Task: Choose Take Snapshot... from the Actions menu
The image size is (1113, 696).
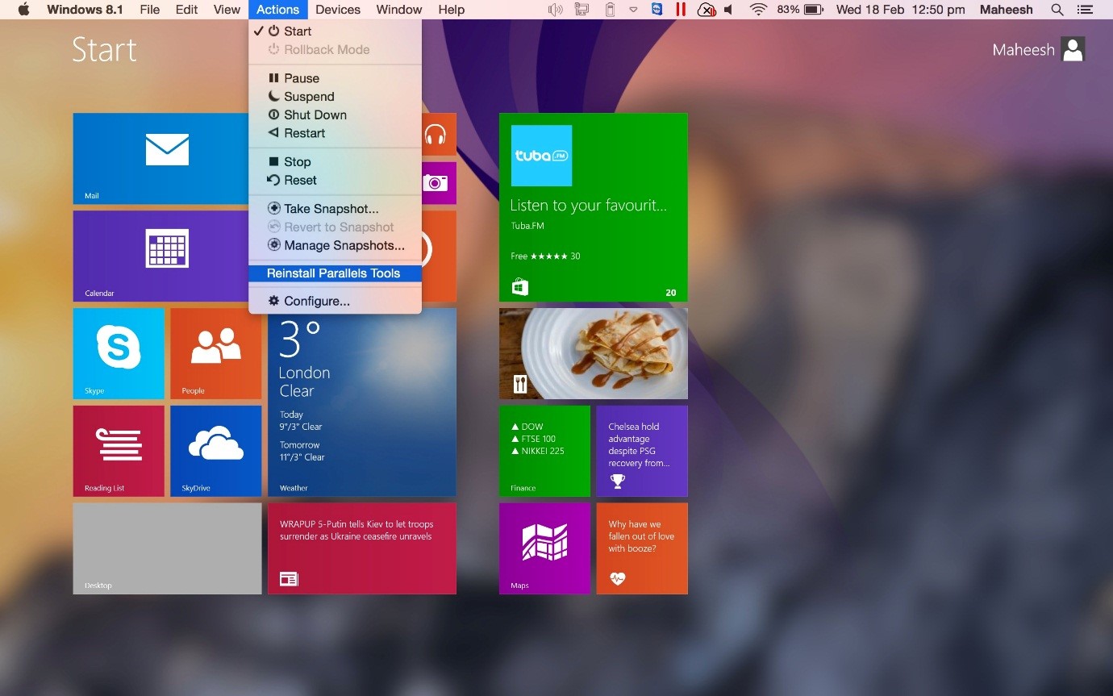Action: [335, 208]
